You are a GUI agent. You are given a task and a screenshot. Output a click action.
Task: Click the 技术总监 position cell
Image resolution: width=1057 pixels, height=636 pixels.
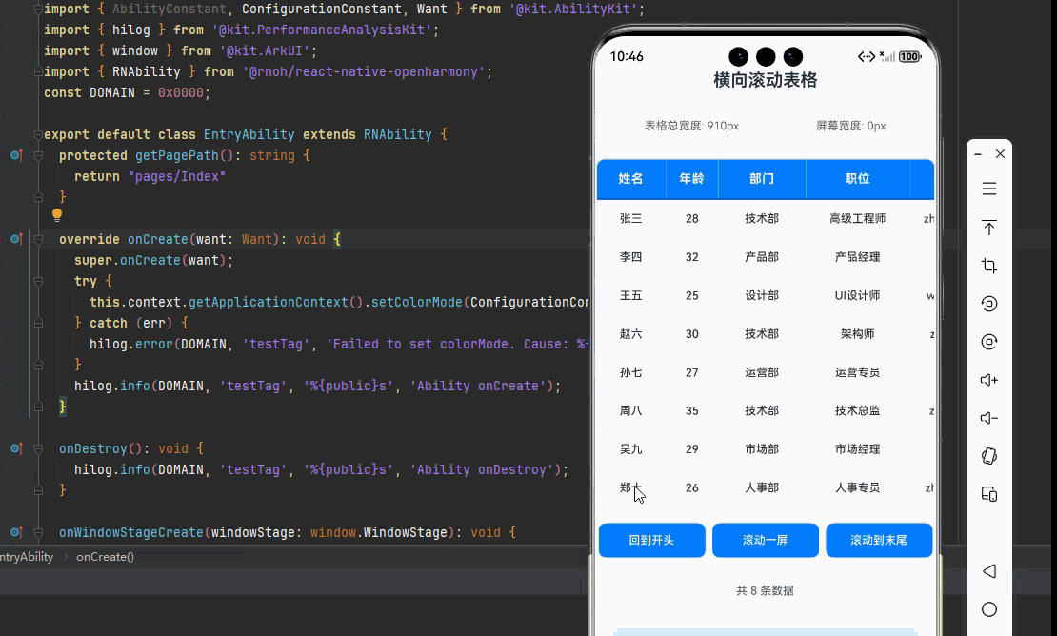pos(857,410)
